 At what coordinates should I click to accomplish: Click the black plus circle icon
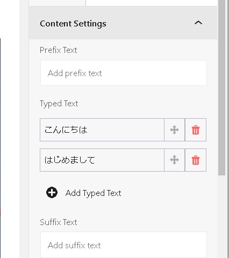(52, 193)
